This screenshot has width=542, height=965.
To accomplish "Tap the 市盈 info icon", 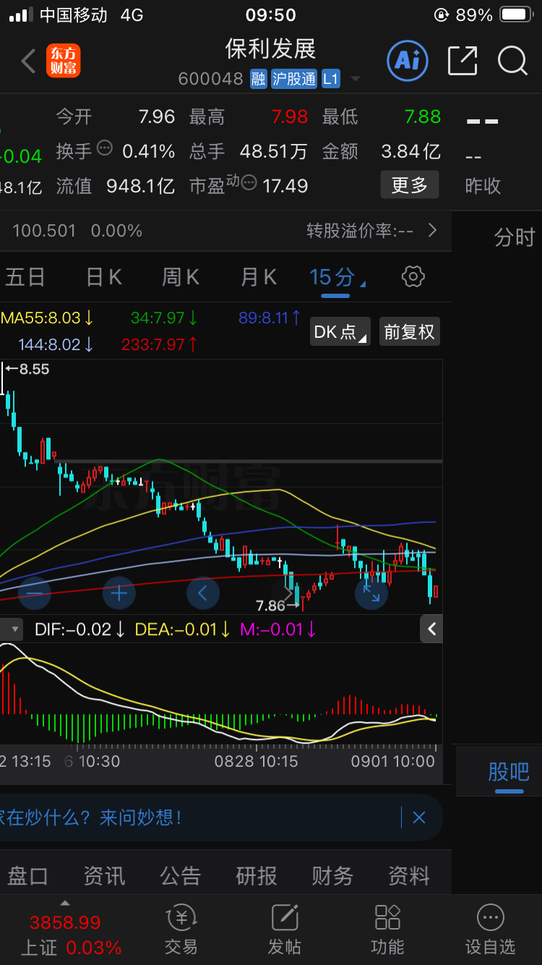I will [x=249, y=182].
